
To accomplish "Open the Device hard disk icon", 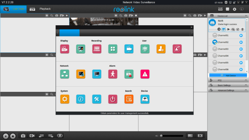I will [145, 99].
